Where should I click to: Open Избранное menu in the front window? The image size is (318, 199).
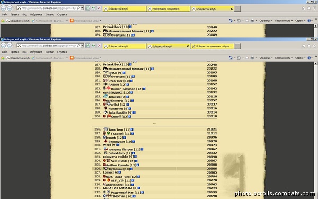coord(36,52)
